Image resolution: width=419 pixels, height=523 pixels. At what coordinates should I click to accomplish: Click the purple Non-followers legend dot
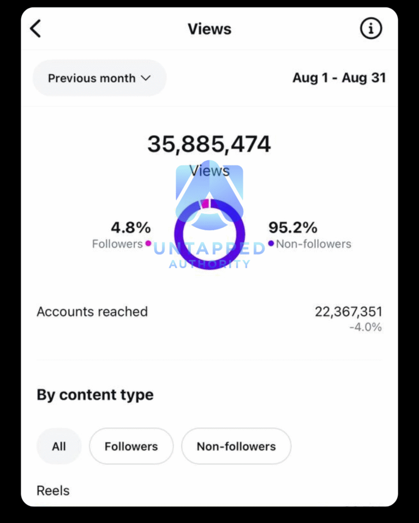[x=271, y=244]
